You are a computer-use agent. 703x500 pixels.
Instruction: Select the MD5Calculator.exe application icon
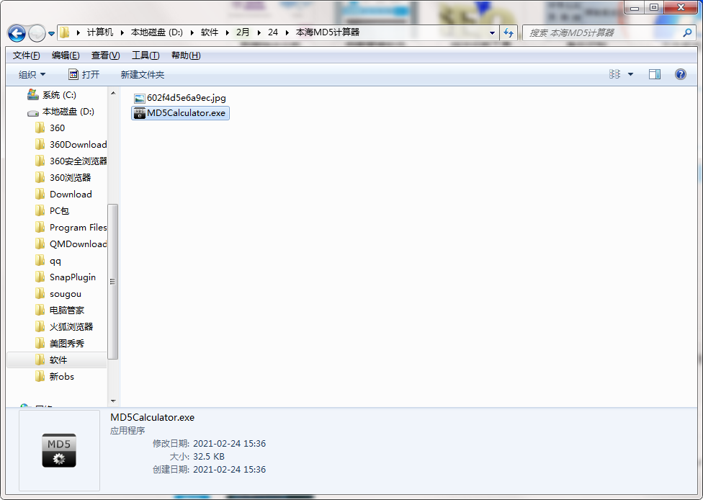[x=140, y=113]
